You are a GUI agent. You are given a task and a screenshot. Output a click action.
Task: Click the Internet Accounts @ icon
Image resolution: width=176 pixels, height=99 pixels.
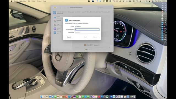click(x=54, y=13)
